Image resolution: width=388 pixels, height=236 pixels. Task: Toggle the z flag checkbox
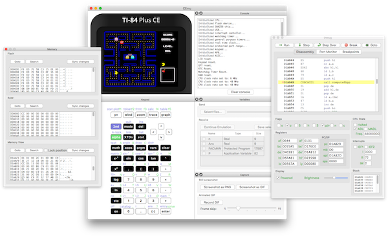[x=288, y=125]
